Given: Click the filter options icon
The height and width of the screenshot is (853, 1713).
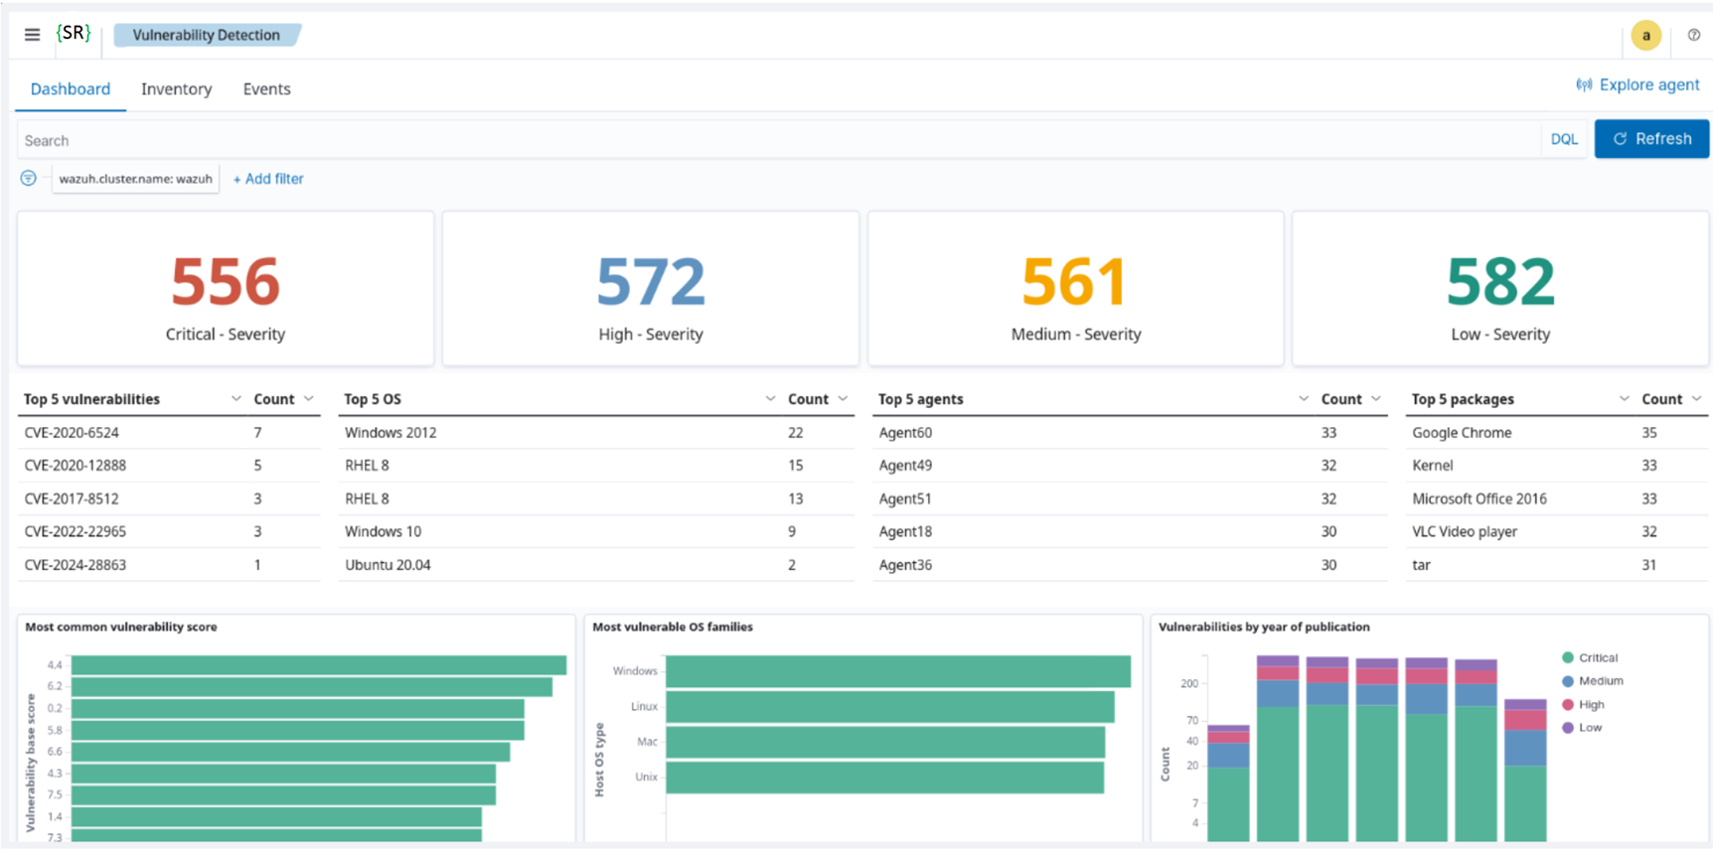Looking at the screenshot, I should pyautogui.click(x=29, y=179).
